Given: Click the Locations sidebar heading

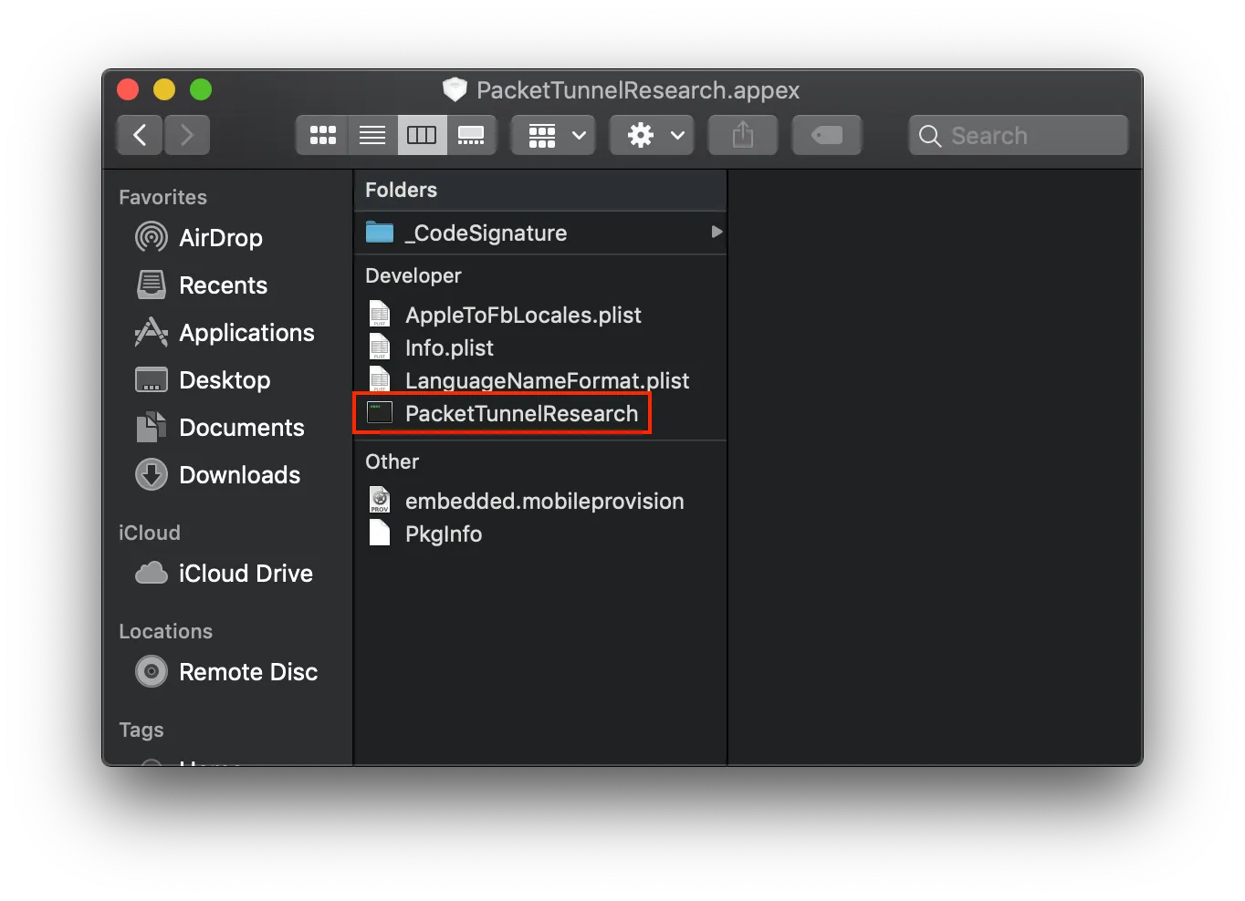Looking at the screenshot, I should 166,631.
